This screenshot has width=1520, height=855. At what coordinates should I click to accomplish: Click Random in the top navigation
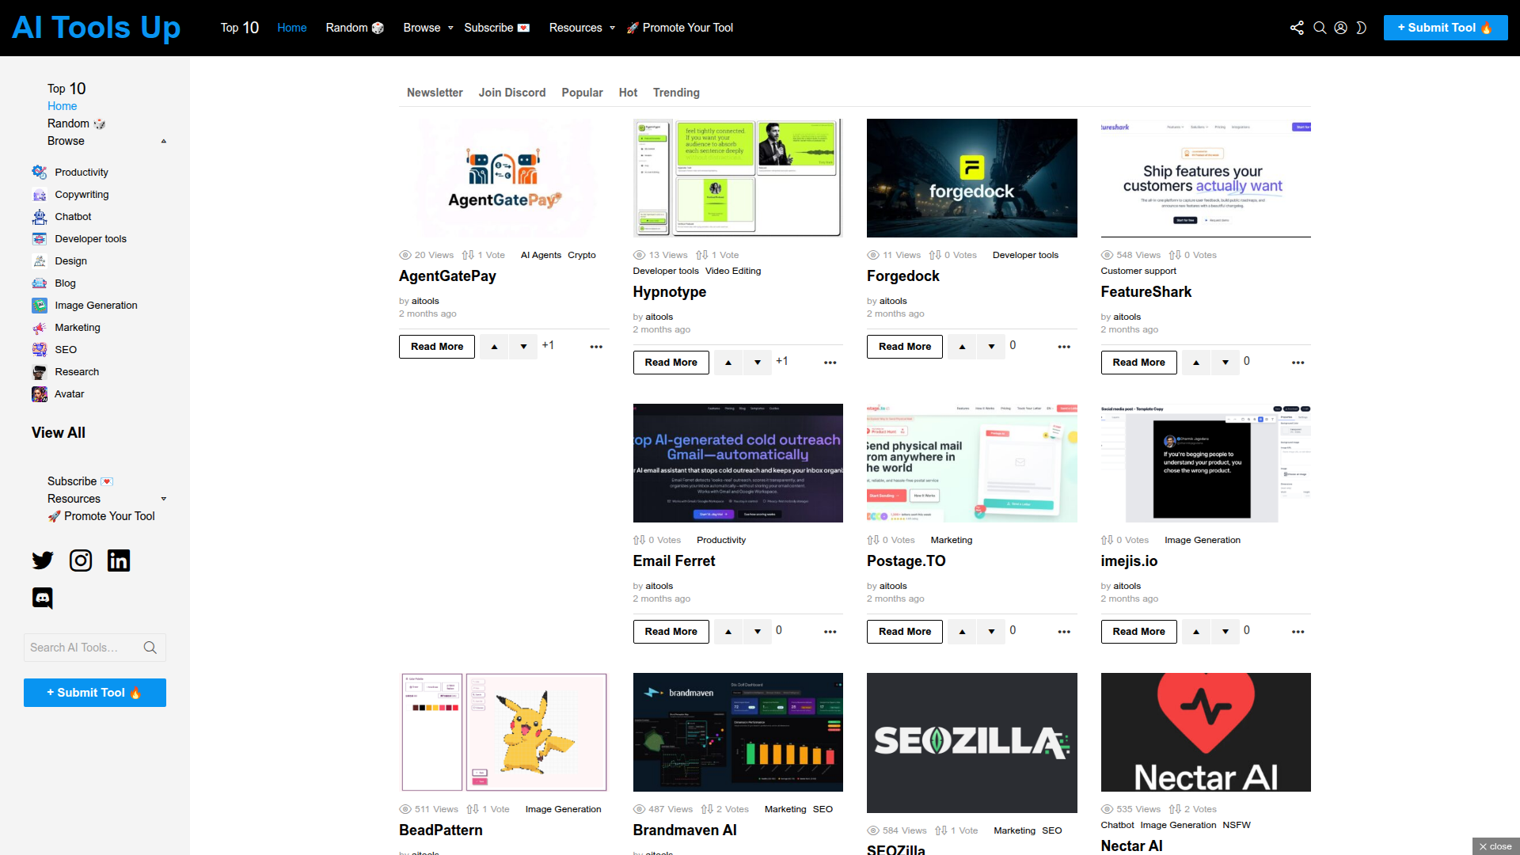(355, 28)
